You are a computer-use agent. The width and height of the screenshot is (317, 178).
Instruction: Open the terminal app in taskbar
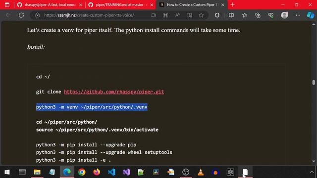(x=22, y=172)
